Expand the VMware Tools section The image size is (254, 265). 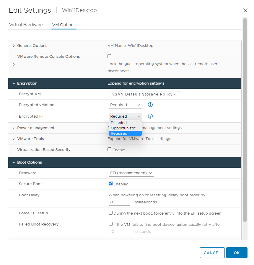point(14,139)
